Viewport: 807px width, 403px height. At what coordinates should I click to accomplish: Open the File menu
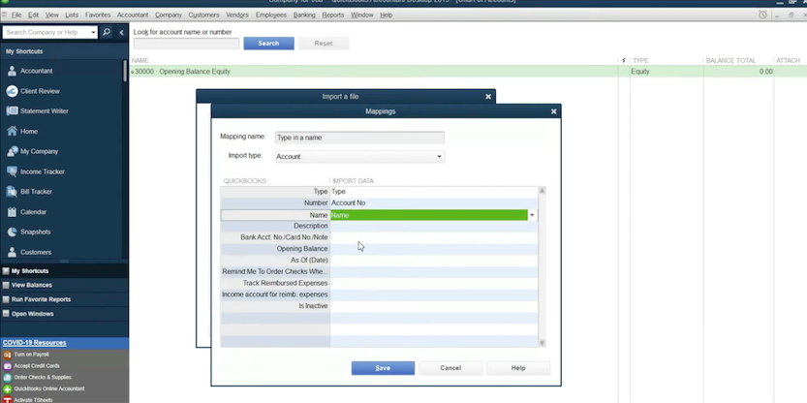[16, 15]
